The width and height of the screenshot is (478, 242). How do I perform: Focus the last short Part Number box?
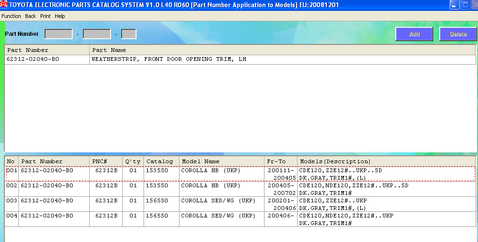[128, 34]
